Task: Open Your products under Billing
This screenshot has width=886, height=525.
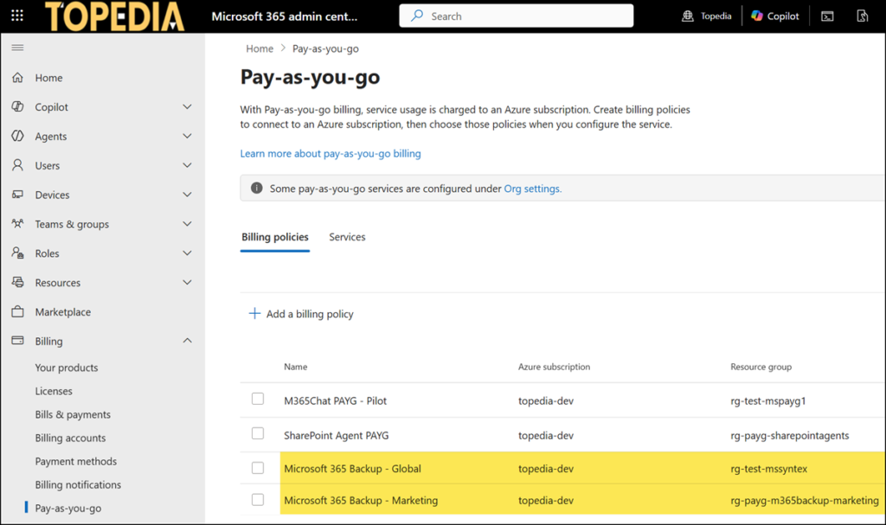Action: tap(66, 368)
